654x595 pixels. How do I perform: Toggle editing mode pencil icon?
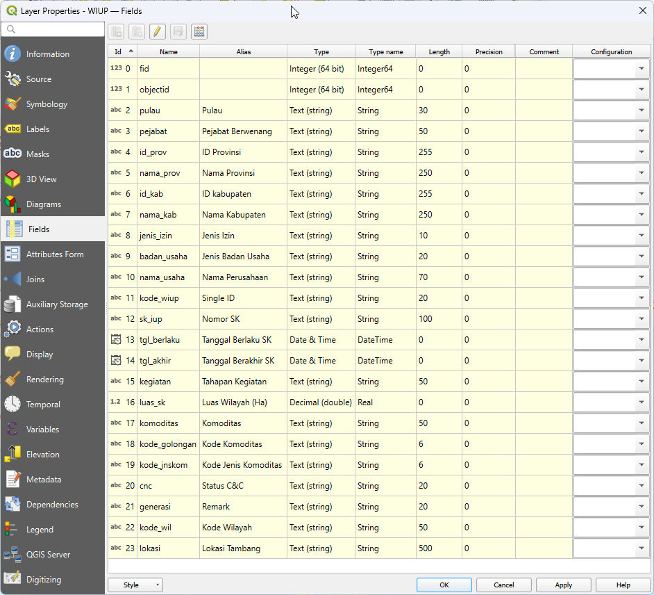(158, 31)
